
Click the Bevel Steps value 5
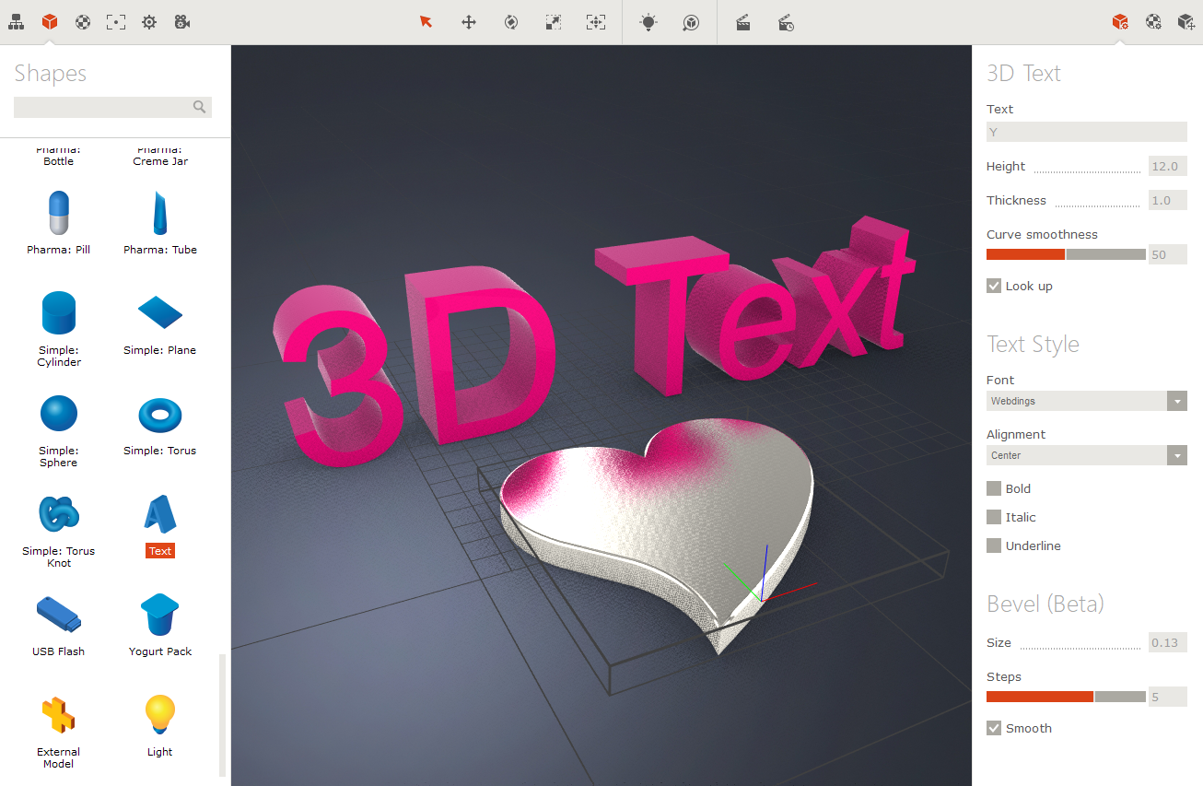point(1168,697)
